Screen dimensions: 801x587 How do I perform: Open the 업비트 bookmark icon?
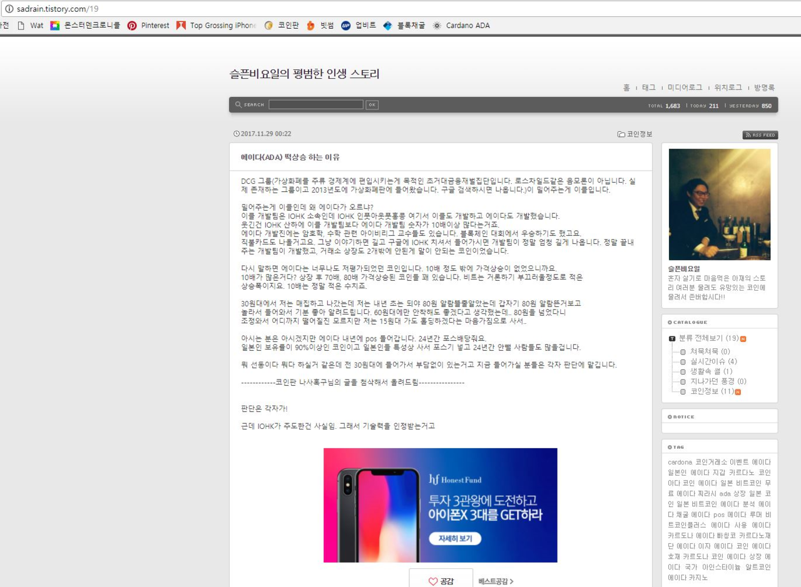pos(345,26)
